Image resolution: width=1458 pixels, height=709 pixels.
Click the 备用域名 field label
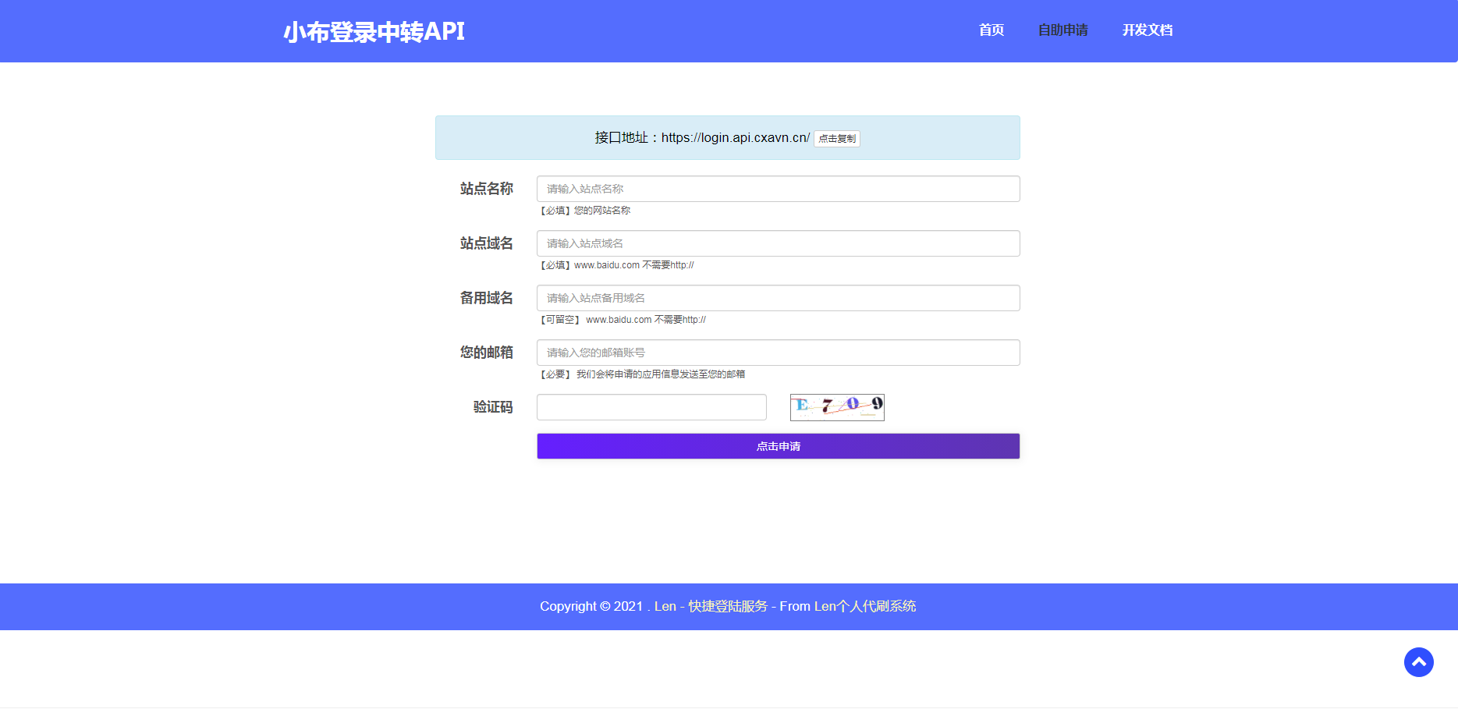486,298
